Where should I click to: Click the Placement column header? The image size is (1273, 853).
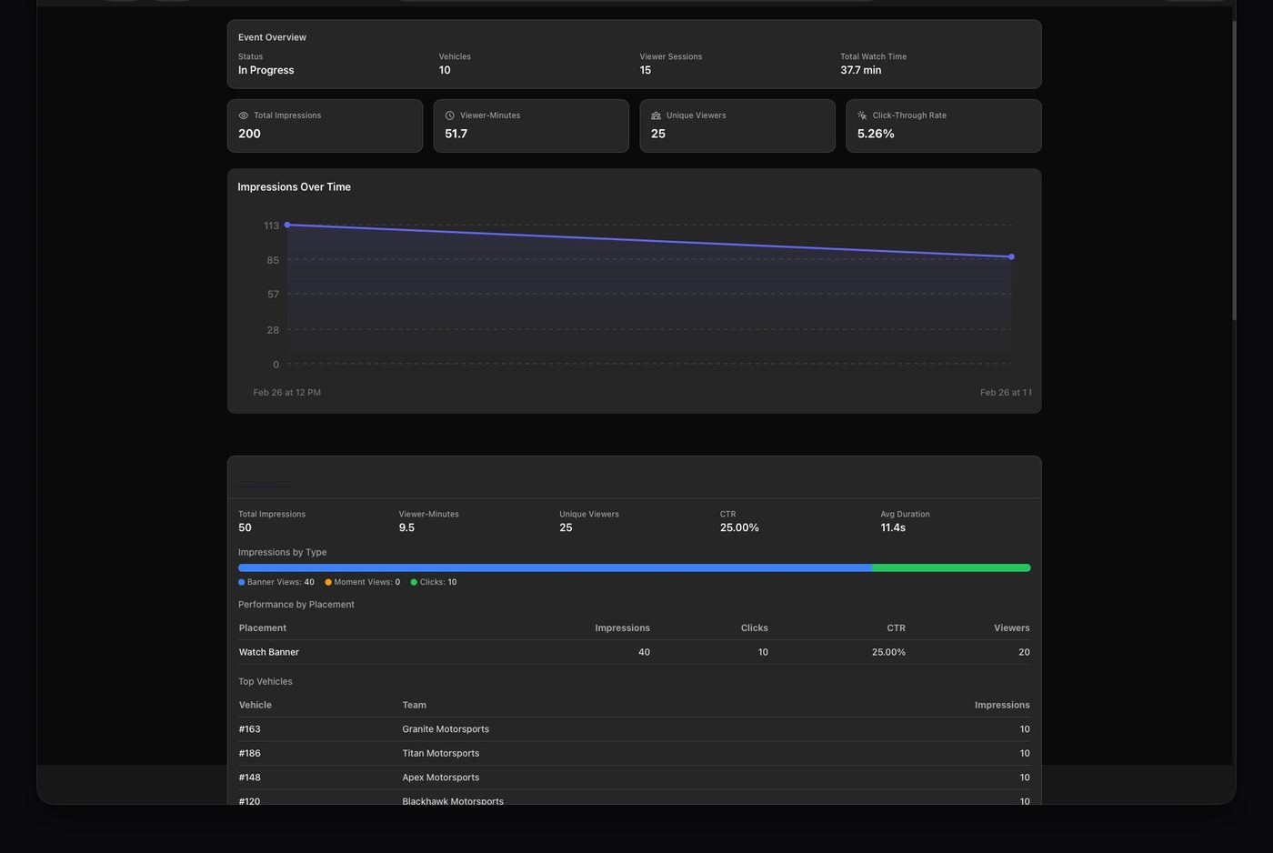(262, 627)
